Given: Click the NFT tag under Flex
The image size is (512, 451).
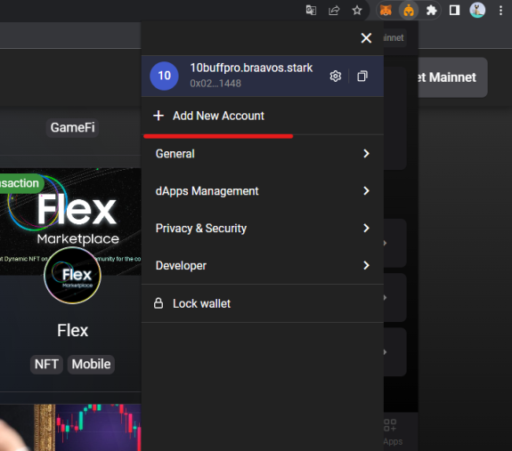Looking at the screenshot, I should tap(46, 364).
